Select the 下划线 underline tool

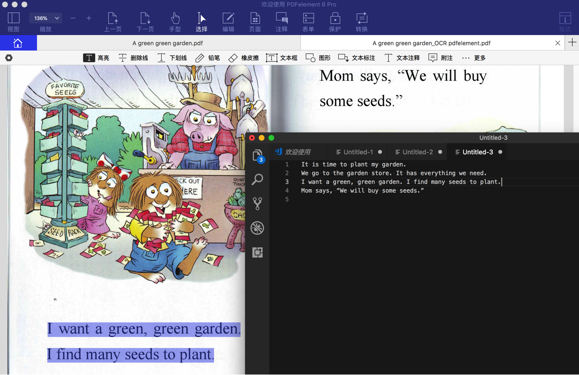point(172,58)
